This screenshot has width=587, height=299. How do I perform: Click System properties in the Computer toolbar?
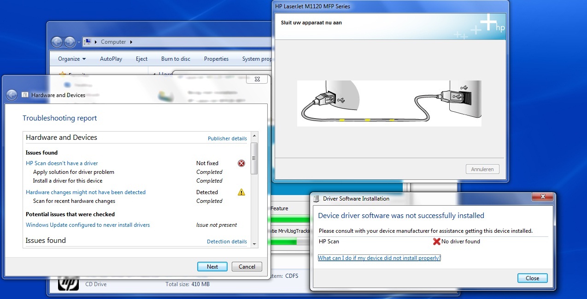[257, 59]
